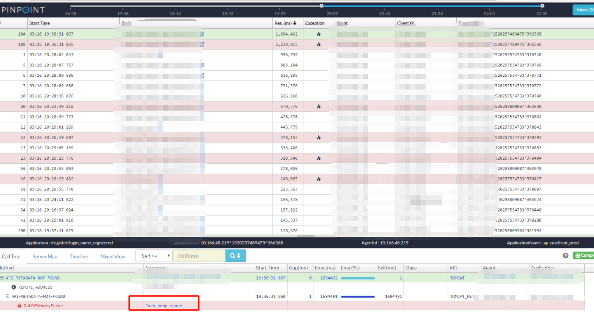594x312 pixels.
Task: Select the row starting 03/16 20:23:49 218
Action: pos(297,106)
